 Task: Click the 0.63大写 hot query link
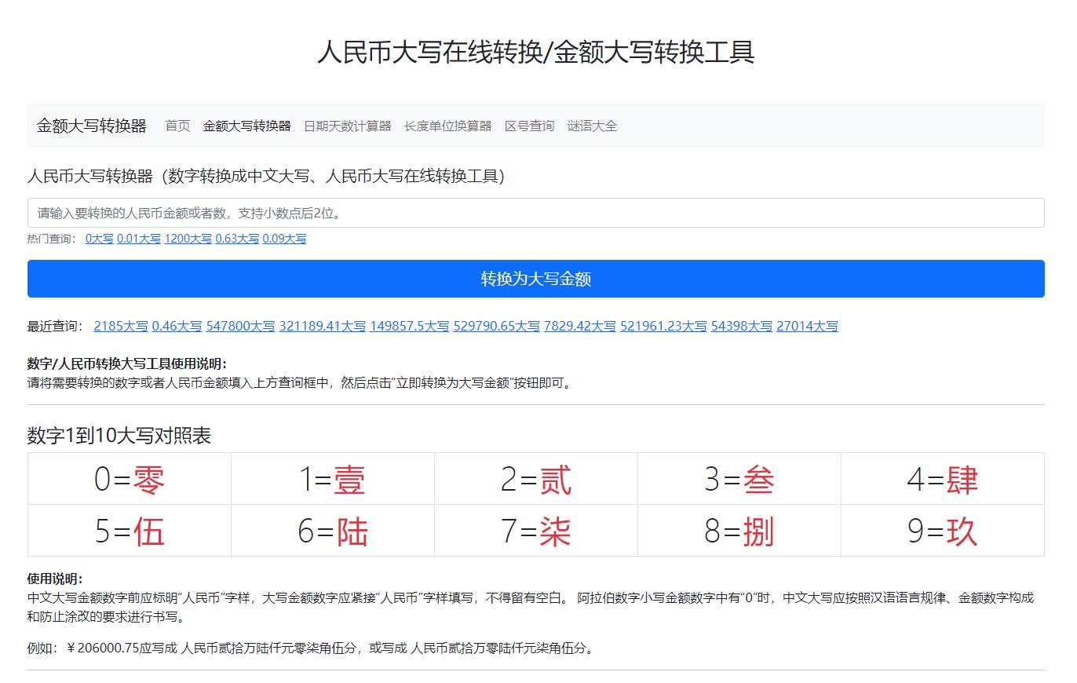tap(236, 239)
